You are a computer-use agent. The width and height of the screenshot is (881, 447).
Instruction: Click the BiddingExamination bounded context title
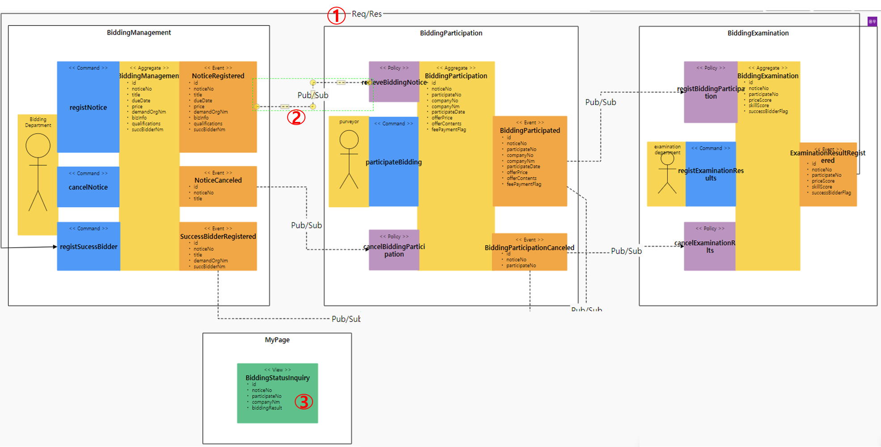pos(758,33)
